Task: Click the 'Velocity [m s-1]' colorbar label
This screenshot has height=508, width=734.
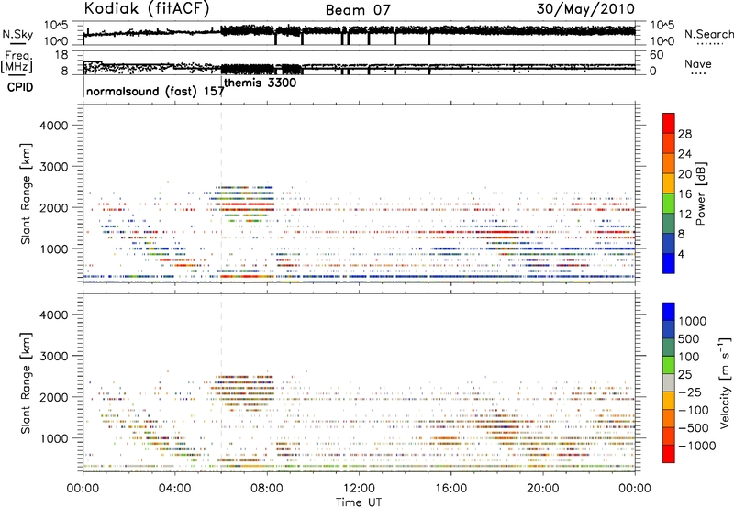Action: tap(725, 382)
